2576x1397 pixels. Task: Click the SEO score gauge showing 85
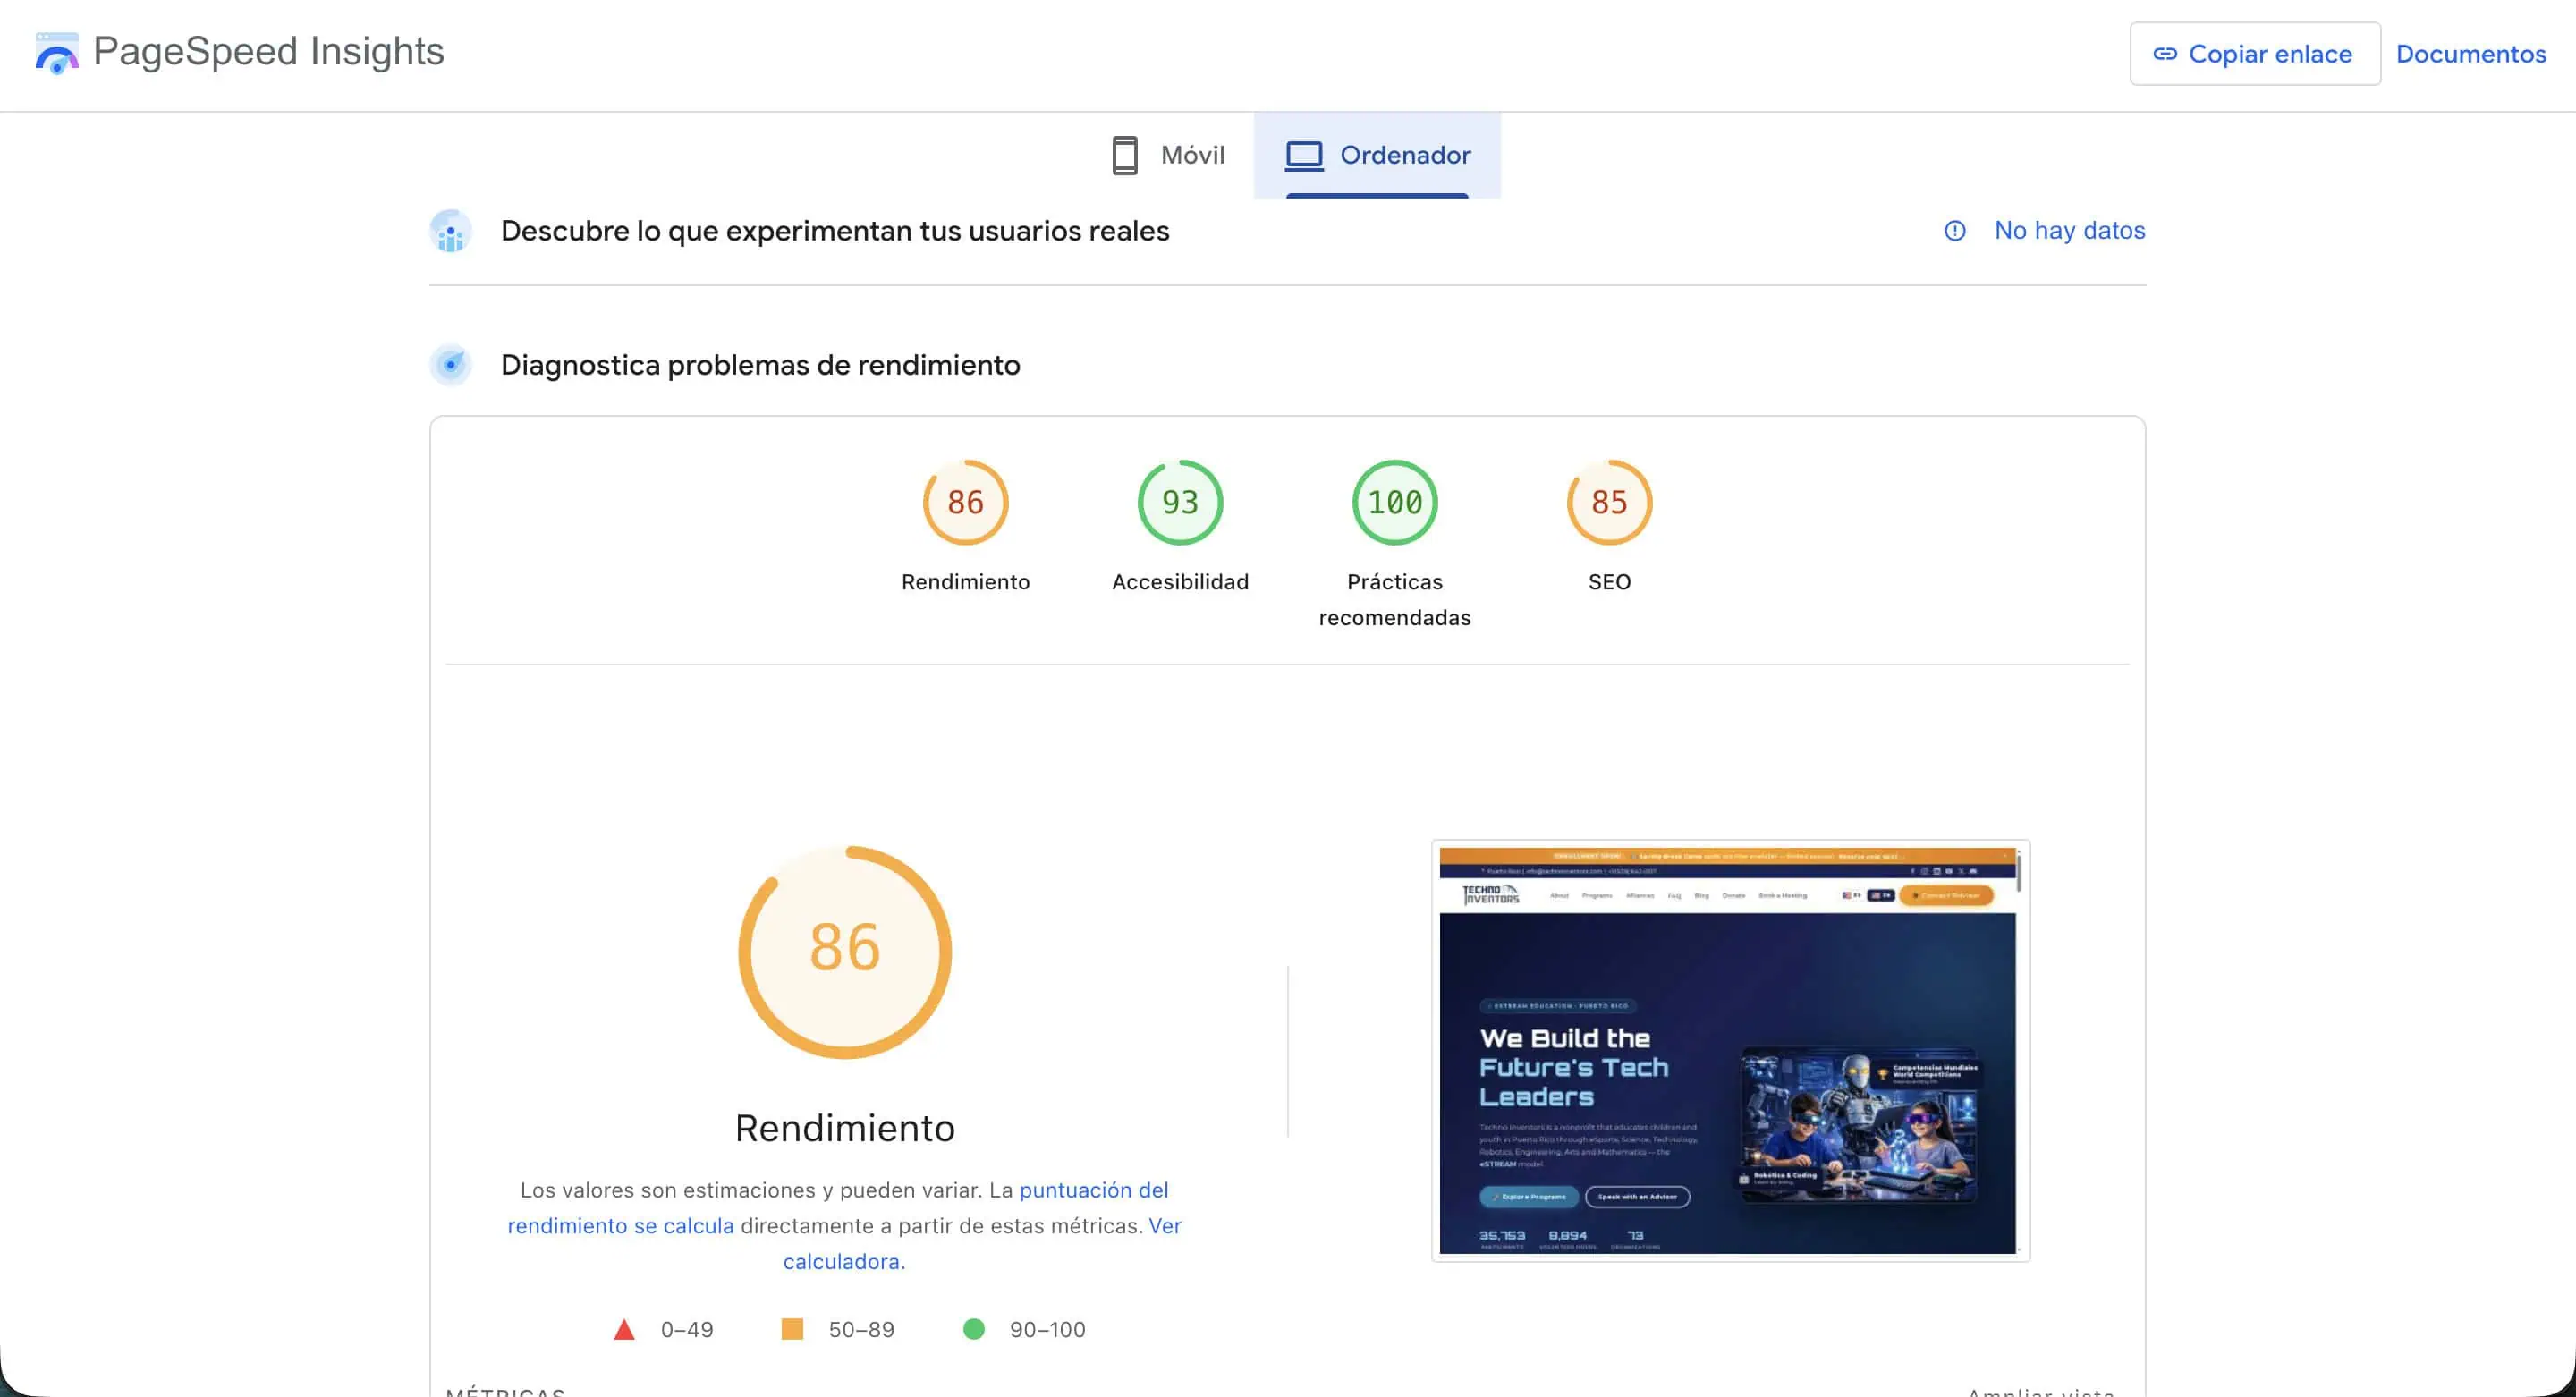pyautogui.click(x=1609, y=502)
